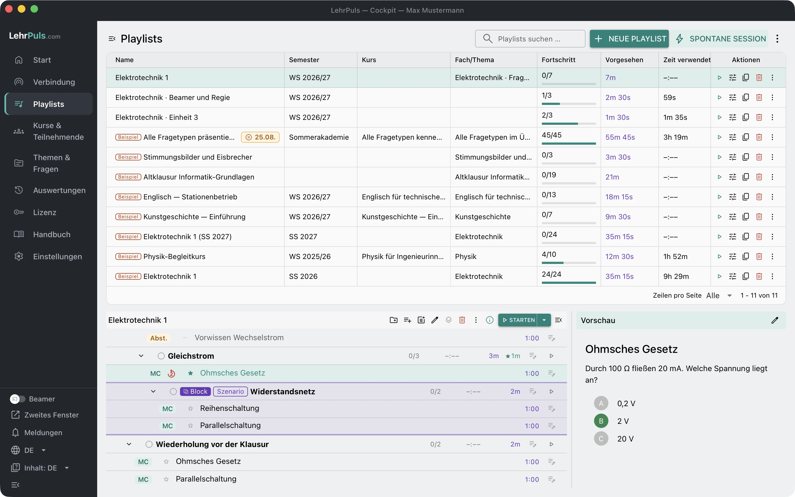Toggle the favorite star on Reihenschaltung

click(190, 409)
